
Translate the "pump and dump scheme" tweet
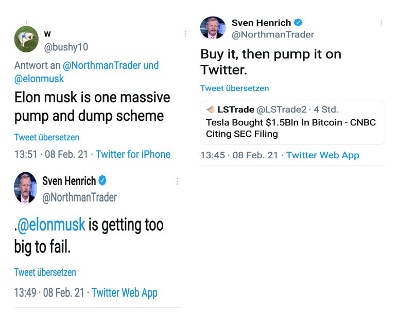pyautogui.click(x=47, y=137)
